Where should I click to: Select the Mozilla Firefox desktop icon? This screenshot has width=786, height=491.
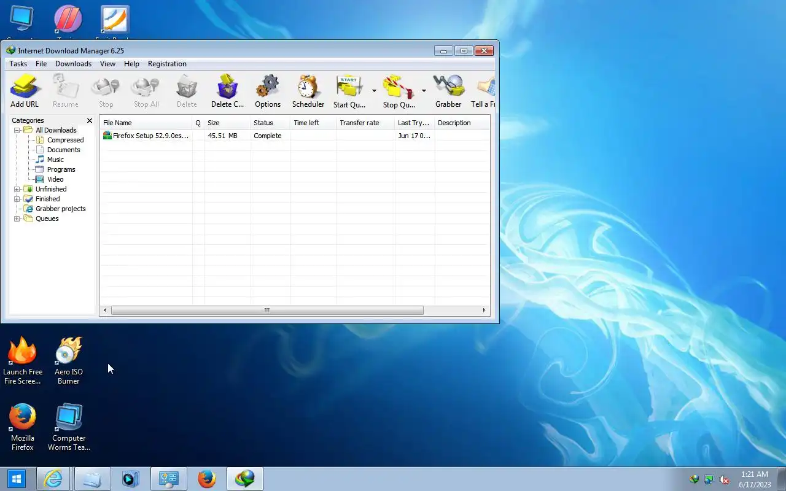[x=23, y=428]
